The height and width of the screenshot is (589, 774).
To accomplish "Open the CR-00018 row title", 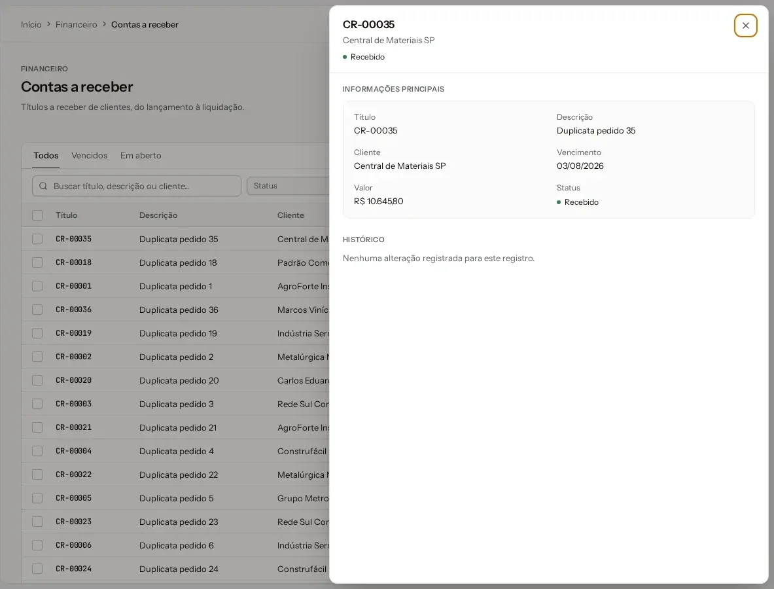I will point(73,262).
